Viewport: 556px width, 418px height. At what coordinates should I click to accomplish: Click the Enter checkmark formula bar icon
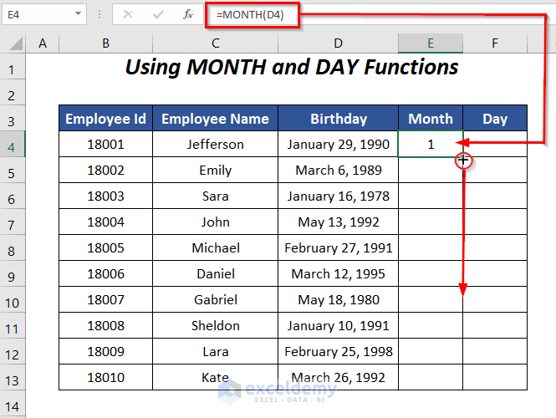pyautogui.click(x=158, y=14)
